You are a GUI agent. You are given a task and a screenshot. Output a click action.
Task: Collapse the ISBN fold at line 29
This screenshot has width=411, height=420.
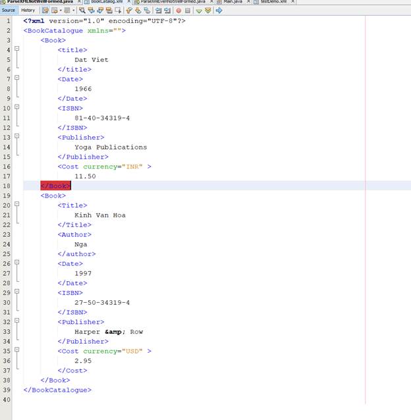point(17,291)
